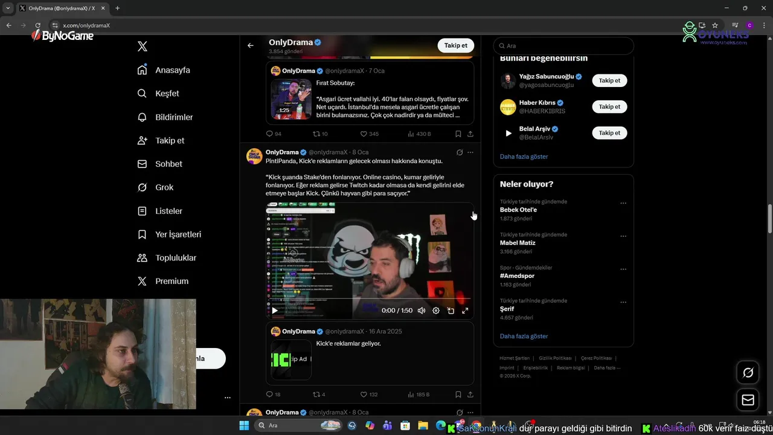The height and width of the screenshot is (435, 773).
Task: Reply to the tweet with 18 replies
Action: [270, 395]
